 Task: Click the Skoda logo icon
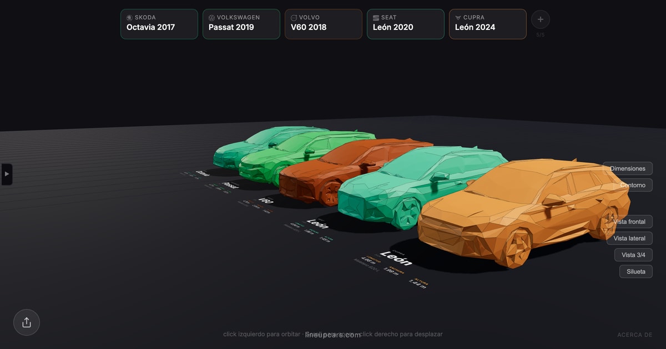point(129,18)
